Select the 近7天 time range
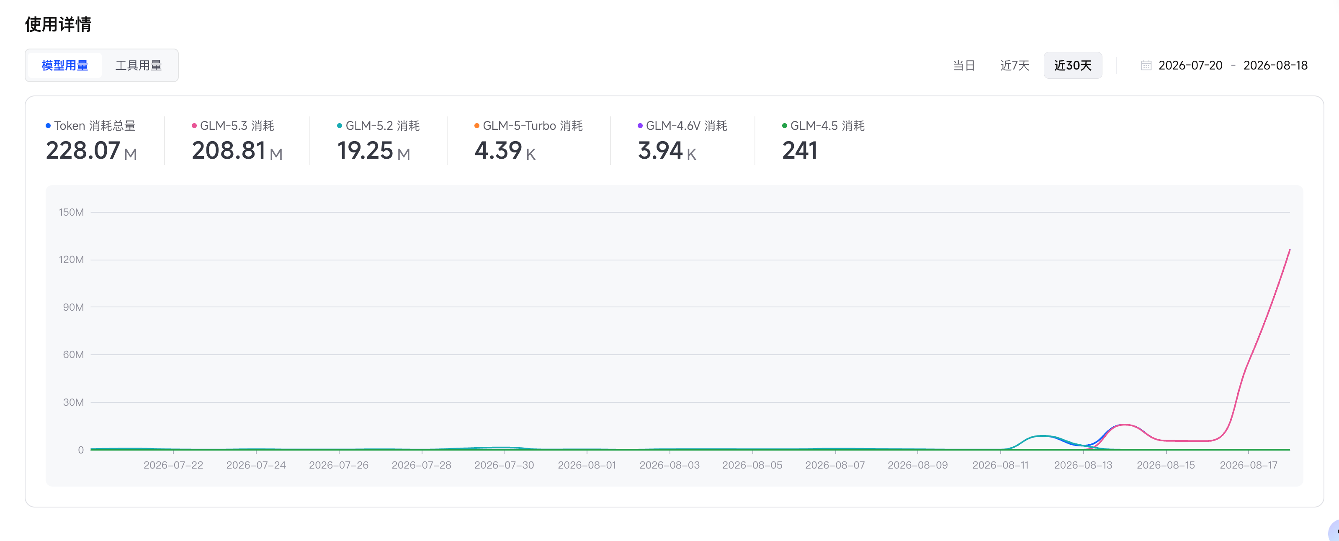This screenshot has height=541, width=1339. pos(1015,65)
